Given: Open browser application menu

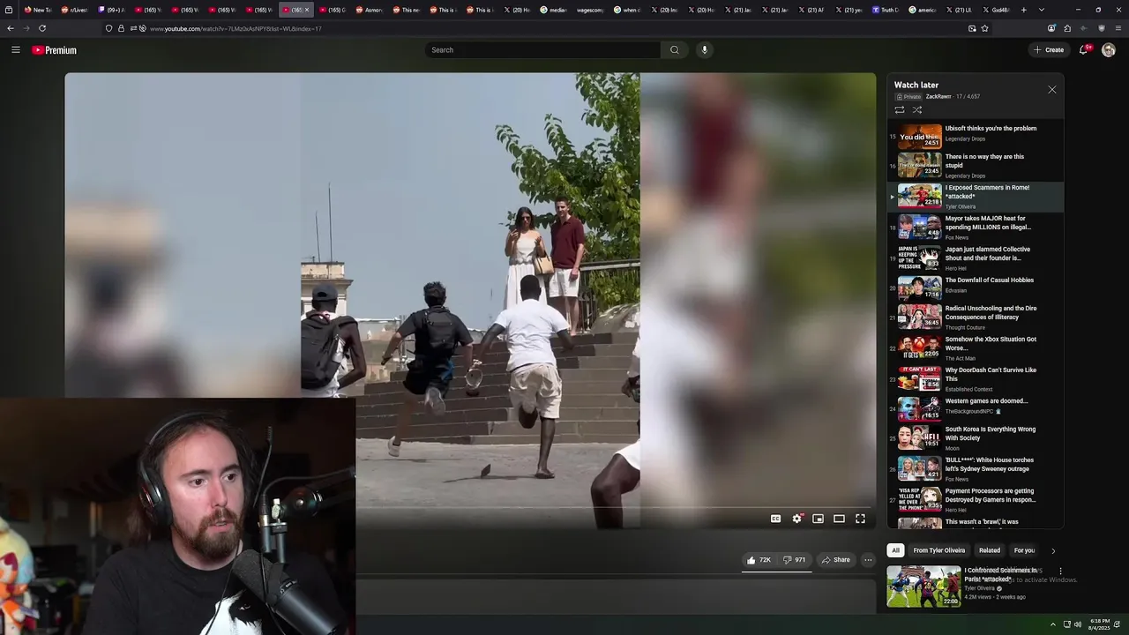Looking at the screenshot, I should (1118, 28).
